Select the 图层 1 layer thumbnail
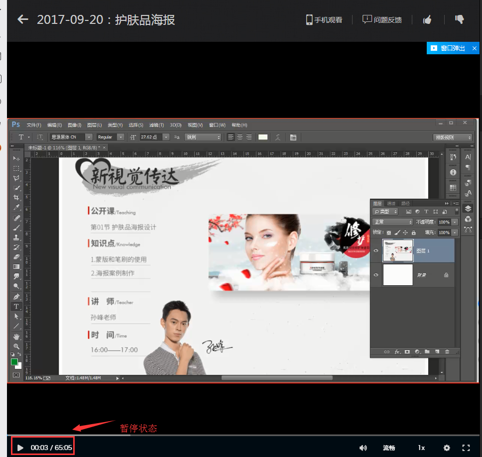482x457 pixels. tap(397, 250)
